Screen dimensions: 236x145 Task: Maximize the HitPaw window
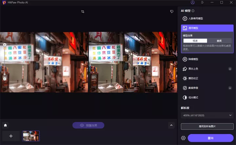(222, 2)
